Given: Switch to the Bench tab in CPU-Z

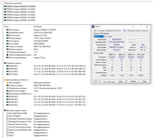Looking at the screenshot, I should 138,31.
